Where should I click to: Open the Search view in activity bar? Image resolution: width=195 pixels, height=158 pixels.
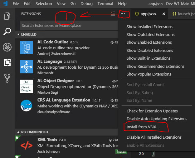click(7, 32)
